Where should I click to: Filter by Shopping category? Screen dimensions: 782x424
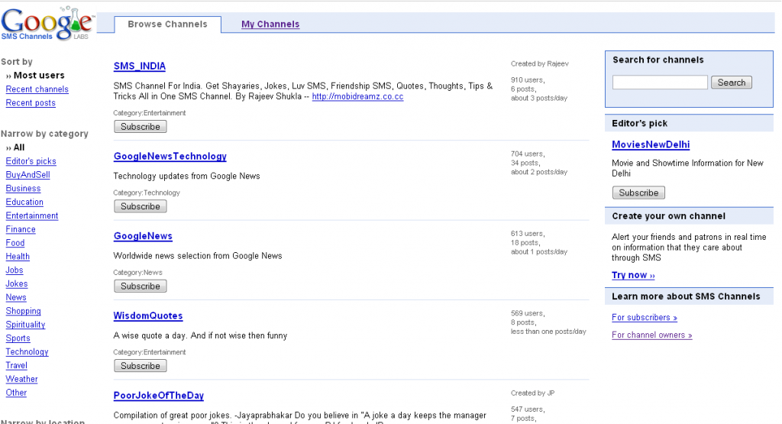tap(23, 311)
